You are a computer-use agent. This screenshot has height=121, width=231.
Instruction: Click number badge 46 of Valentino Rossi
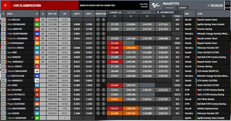pos(37,48)
